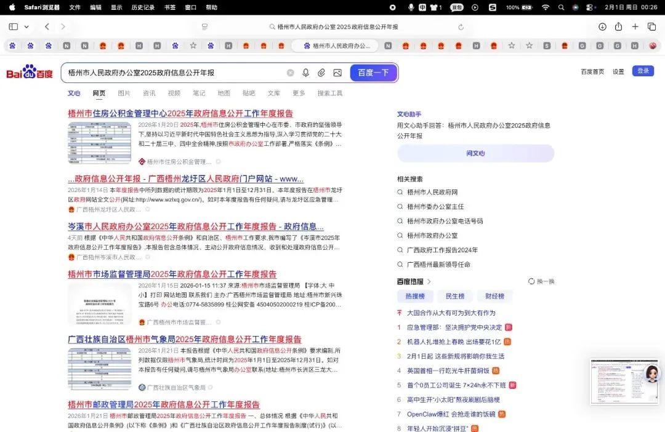Expand 百度热搜 with the chevron

429,281
